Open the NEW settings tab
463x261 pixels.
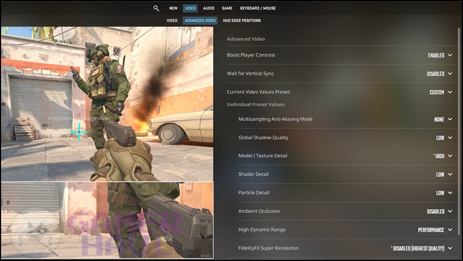pyautogui.click(x=173, y=8)
